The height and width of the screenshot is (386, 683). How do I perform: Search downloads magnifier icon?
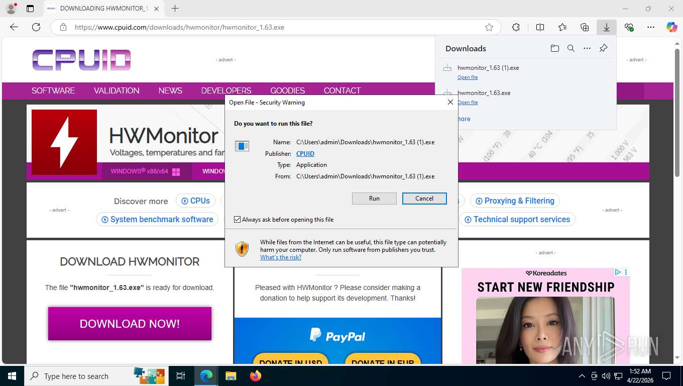click(571, 48)
